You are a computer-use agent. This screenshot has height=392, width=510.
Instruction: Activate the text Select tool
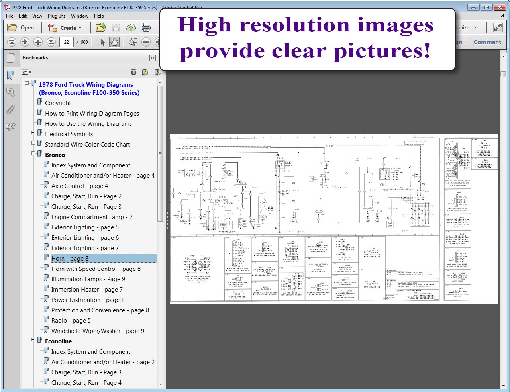click(x=102, y=42)
